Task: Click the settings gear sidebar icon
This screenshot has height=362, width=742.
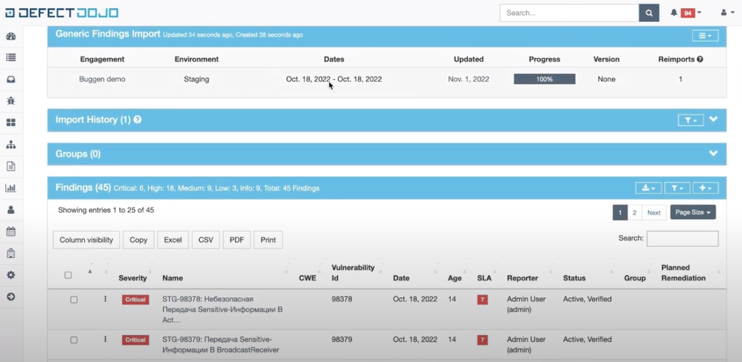Action: pos(11,275)
